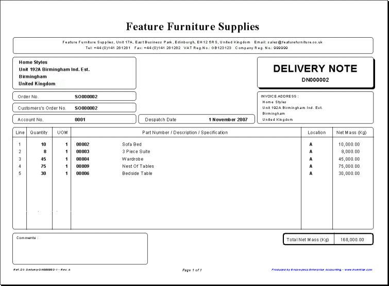Viewport: 389px width, 286px height.
Task: Click the Location column header
Action: tap(316, 133)
